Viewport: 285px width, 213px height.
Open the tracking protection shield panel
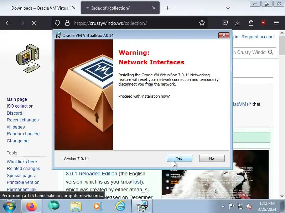tap(57, 23)
